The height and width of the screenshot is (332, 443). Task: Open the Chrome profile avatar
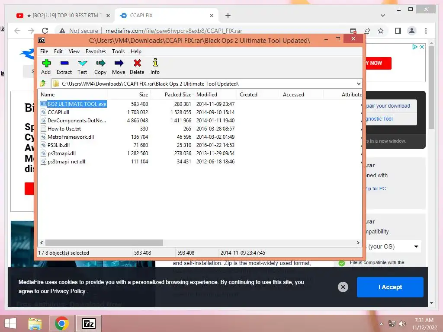(412, 31)
